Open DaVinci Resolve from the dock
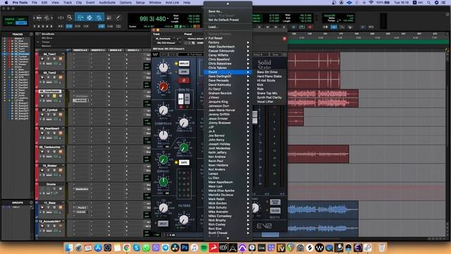451x254 pixels. pyautogui.click(x=175, y=248)
